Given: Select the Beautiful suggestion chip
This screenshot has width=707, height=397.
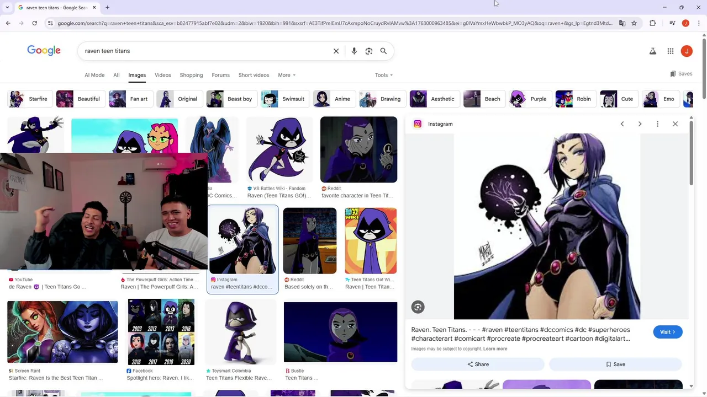Looking at the screenshot, I should pyautogui.click(x=80, y=99).
